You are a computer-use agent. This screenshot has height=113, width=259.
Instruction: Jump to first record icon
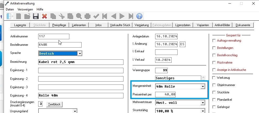(x=105, y=16)
